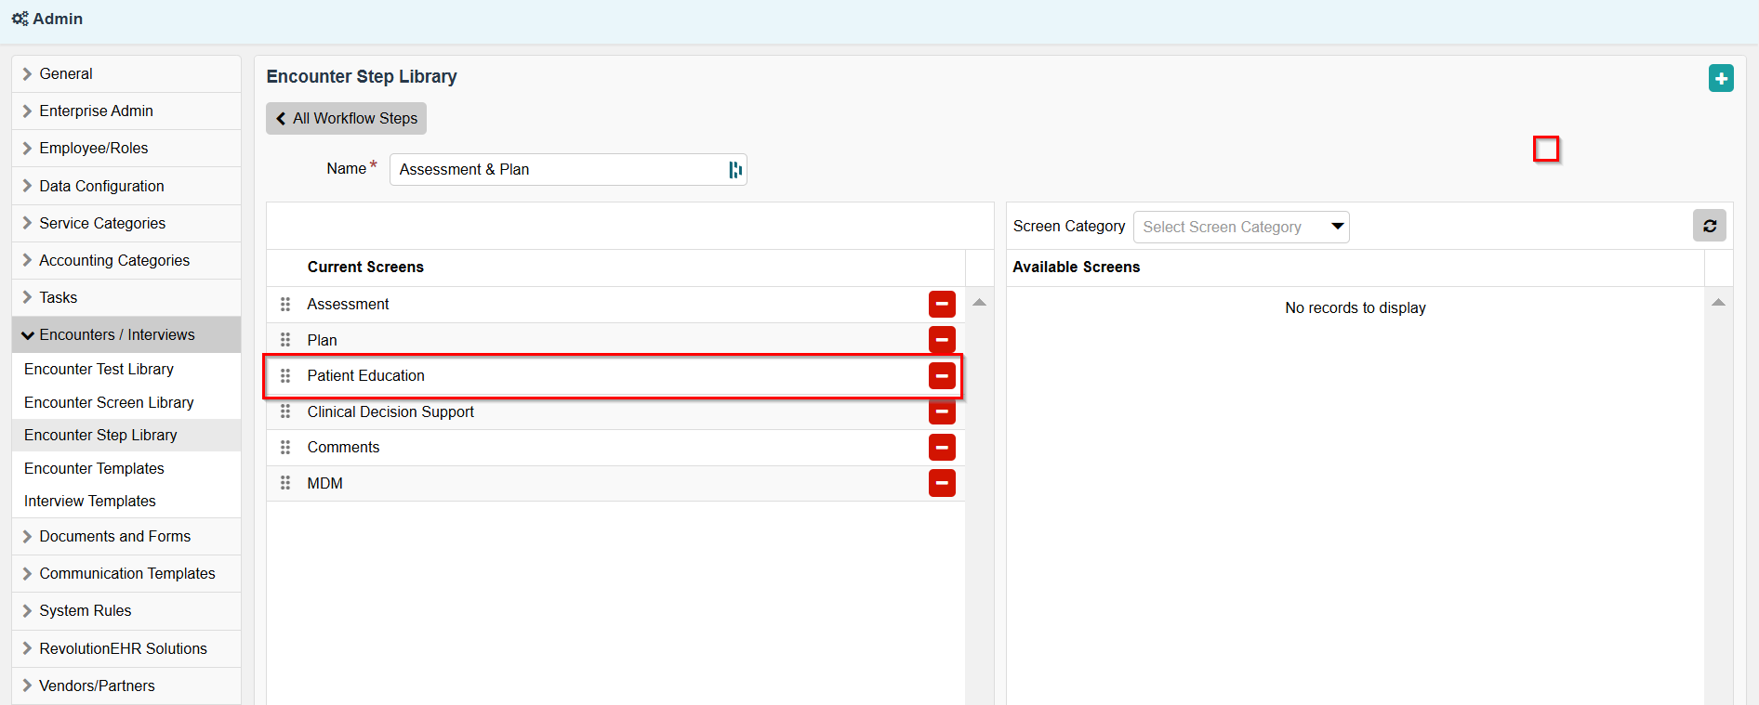
Task: Click drag handle beside MDM row
Action: 285,483
